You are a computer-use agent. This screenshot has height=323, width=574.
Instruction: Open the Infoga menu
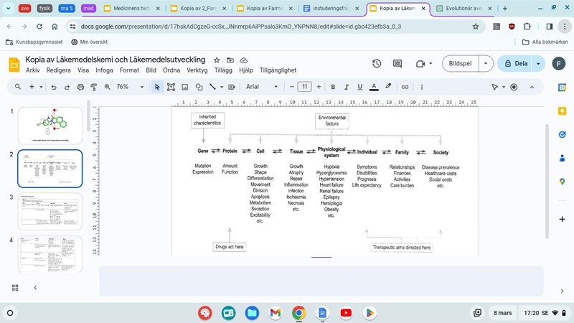104,70
